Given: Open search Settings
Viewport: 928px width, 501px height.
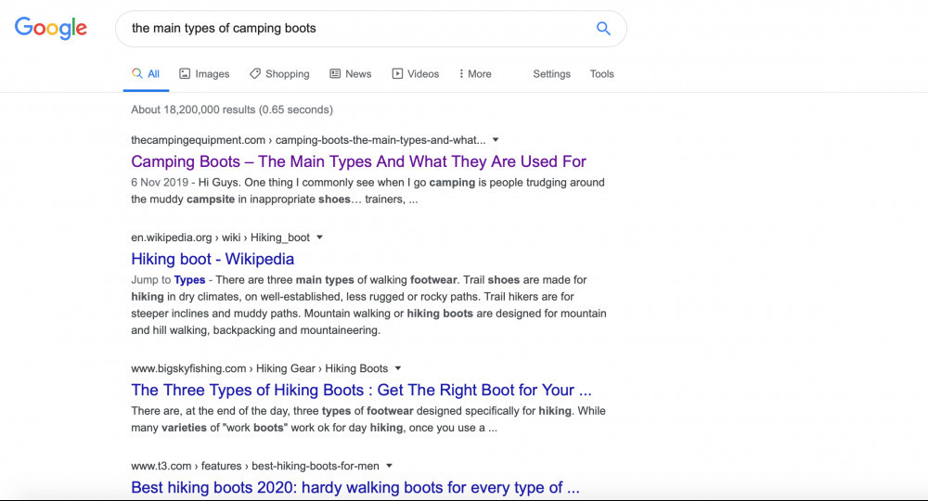Looking at the screenshot, I should pos(551,74).
